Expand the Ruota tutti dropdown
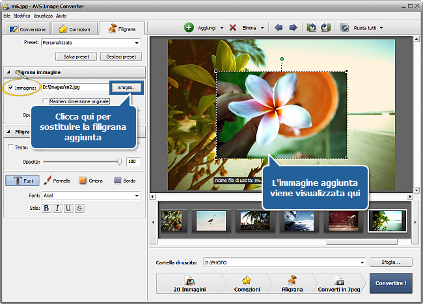 coord(381,28)
